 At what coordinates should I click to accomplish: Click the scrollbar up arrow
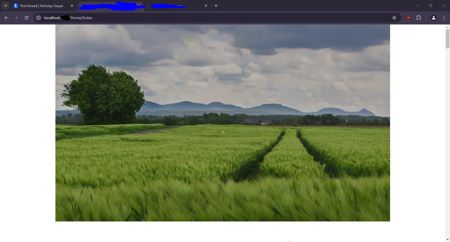[447, 27]
